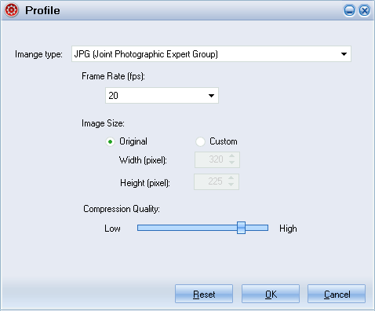This screenshot has height=311, width=375.
Task: Decrease Width with the down spinner arrow
Action: pyautogui.click(x=231, y=163)
